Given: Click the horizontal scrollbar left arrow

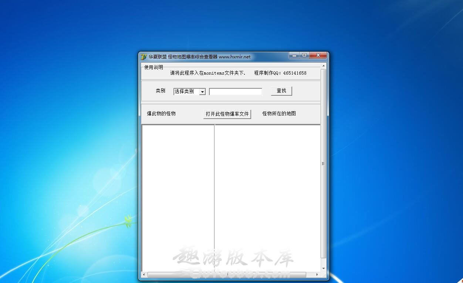Looking at the screenshot, I should (x=145, y=275).
